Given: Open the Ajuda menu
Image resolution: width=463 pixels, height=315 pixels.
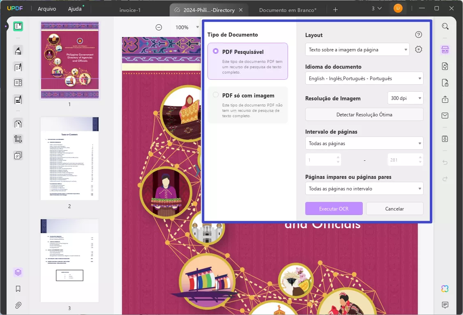Looking at the screenshot, I should pyautogui.click(x=75, y=9).
